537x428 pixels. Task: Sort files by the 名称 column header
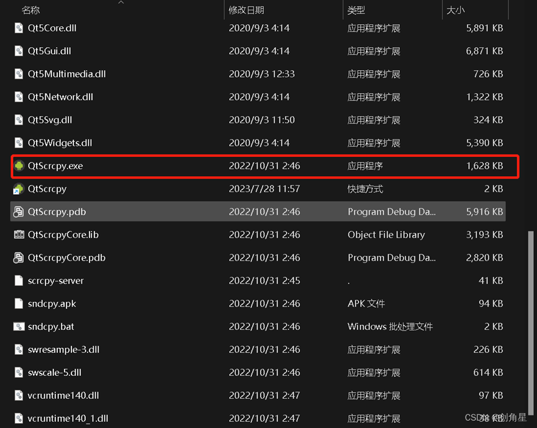coord(30,11)
